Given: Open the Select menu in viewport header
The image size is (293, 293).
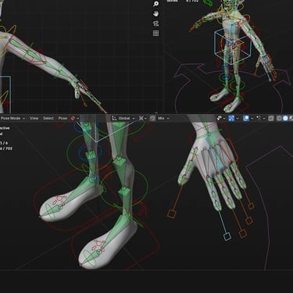Looking at the screenshot, I should point(48,118).
